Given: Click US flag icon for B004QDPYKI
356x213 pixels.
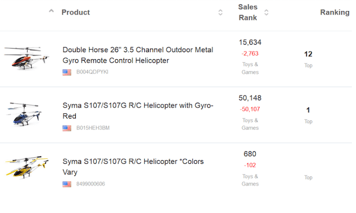Looking at the screenshot, I should click(67, 72).
